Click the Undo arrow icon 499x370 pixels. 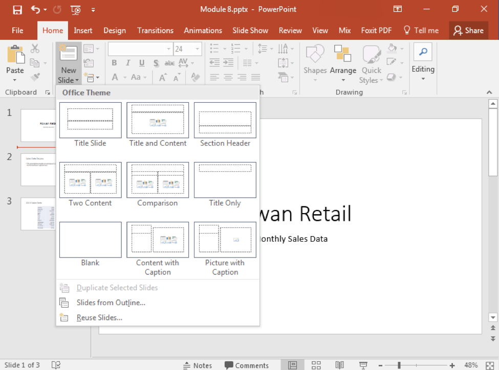coord(35,10)
